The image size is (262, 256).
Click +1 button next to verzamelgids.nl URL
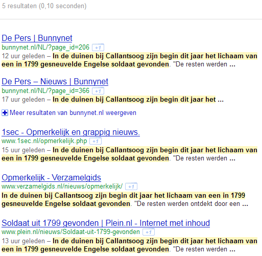pyautogui.click(x=131, y=187)
